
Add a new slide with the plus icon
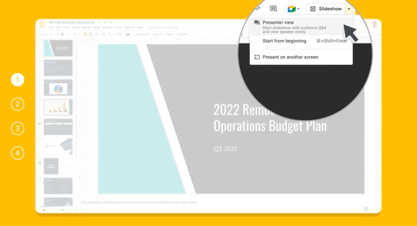tap(42, 34)
